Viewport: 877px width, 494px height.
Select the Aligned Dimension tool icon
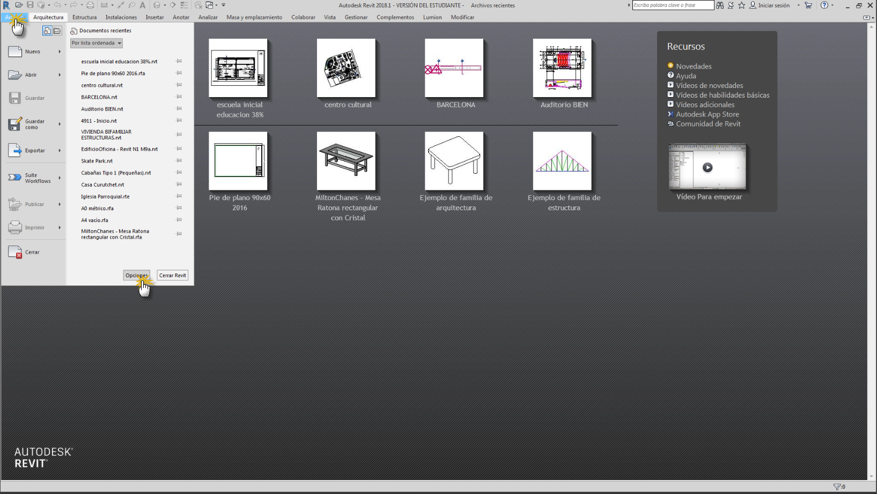point(121,5)
